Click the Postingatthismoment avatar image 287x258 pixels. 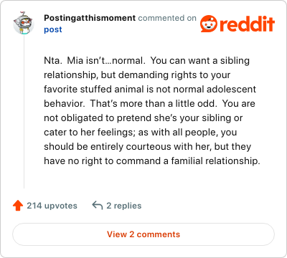click(x=24, y=24)
